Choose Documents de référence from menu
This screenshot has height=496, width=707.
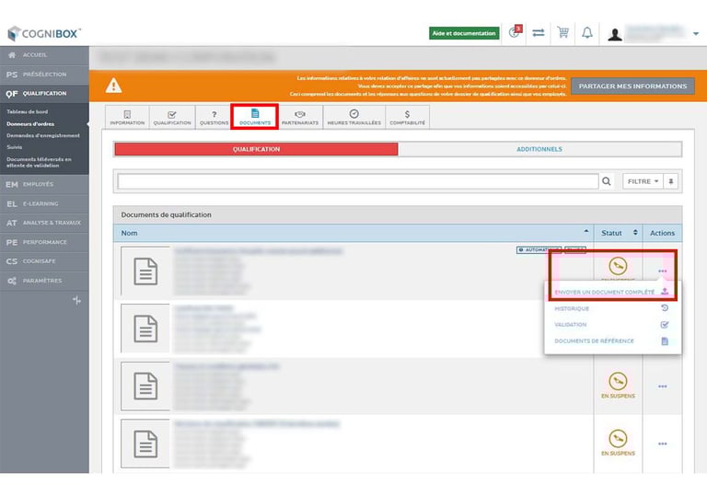[612, 340]
